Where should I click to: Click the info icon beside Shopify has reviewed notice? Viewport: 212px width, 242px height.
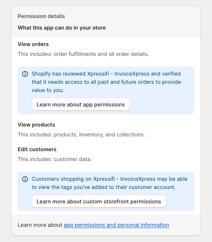(x=25, y=74)
